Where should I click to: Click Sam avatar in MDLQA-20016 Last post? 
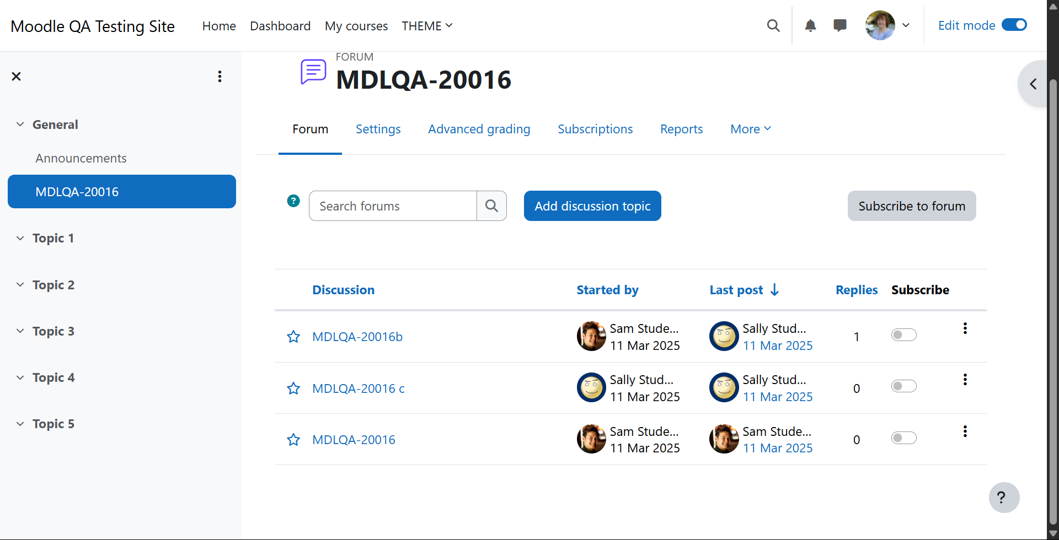click(724, 439)
